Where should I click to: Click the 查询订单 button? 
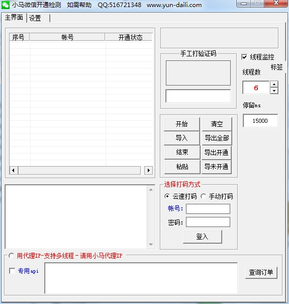(x=261, y=272)
